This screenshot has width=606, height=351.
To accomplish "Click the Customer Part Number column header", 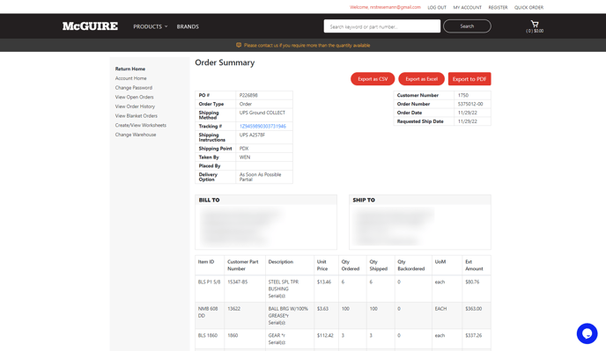I will tap(243, 266).
